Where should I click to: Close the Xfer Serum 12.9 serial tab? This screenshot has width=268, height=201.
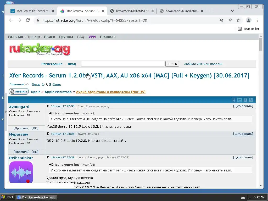(x=53, y=11)
